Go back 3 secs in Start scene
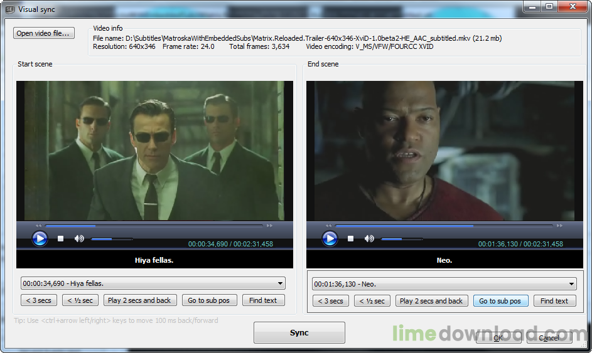 pos(39,300)
